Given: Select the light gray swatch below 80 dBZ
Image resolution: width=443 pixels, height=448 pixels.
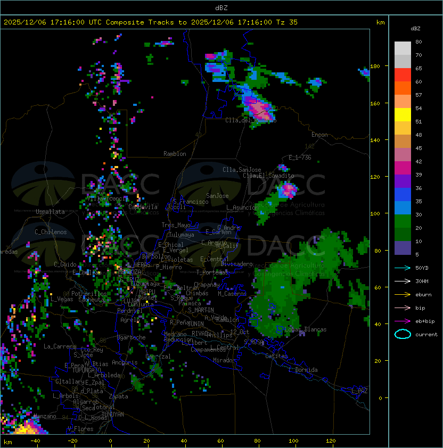Looking at the screenshot, I should click(403, 48).
